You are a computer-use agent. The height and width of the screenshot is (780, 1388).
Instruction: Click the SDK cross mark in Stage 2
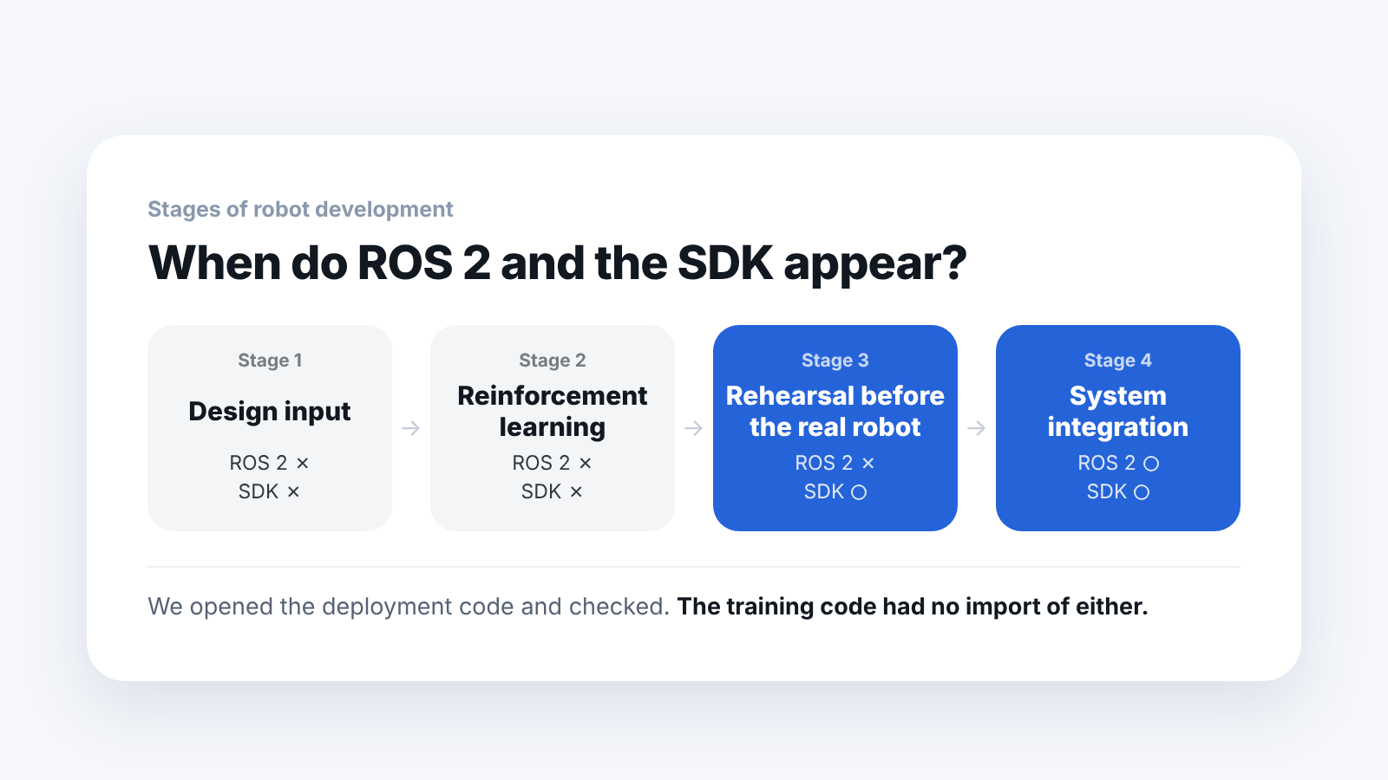click(x=576, y=492)
